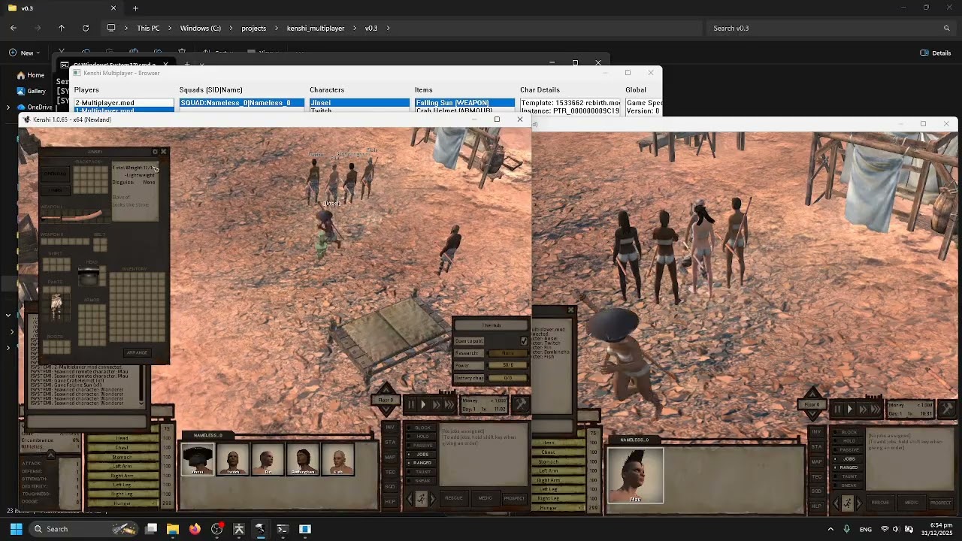Enable the SNEAK toggle in right window
Image resolution: width=962 pixels, height=541 pixels.
pyautogui.click(x=849, y=485)
